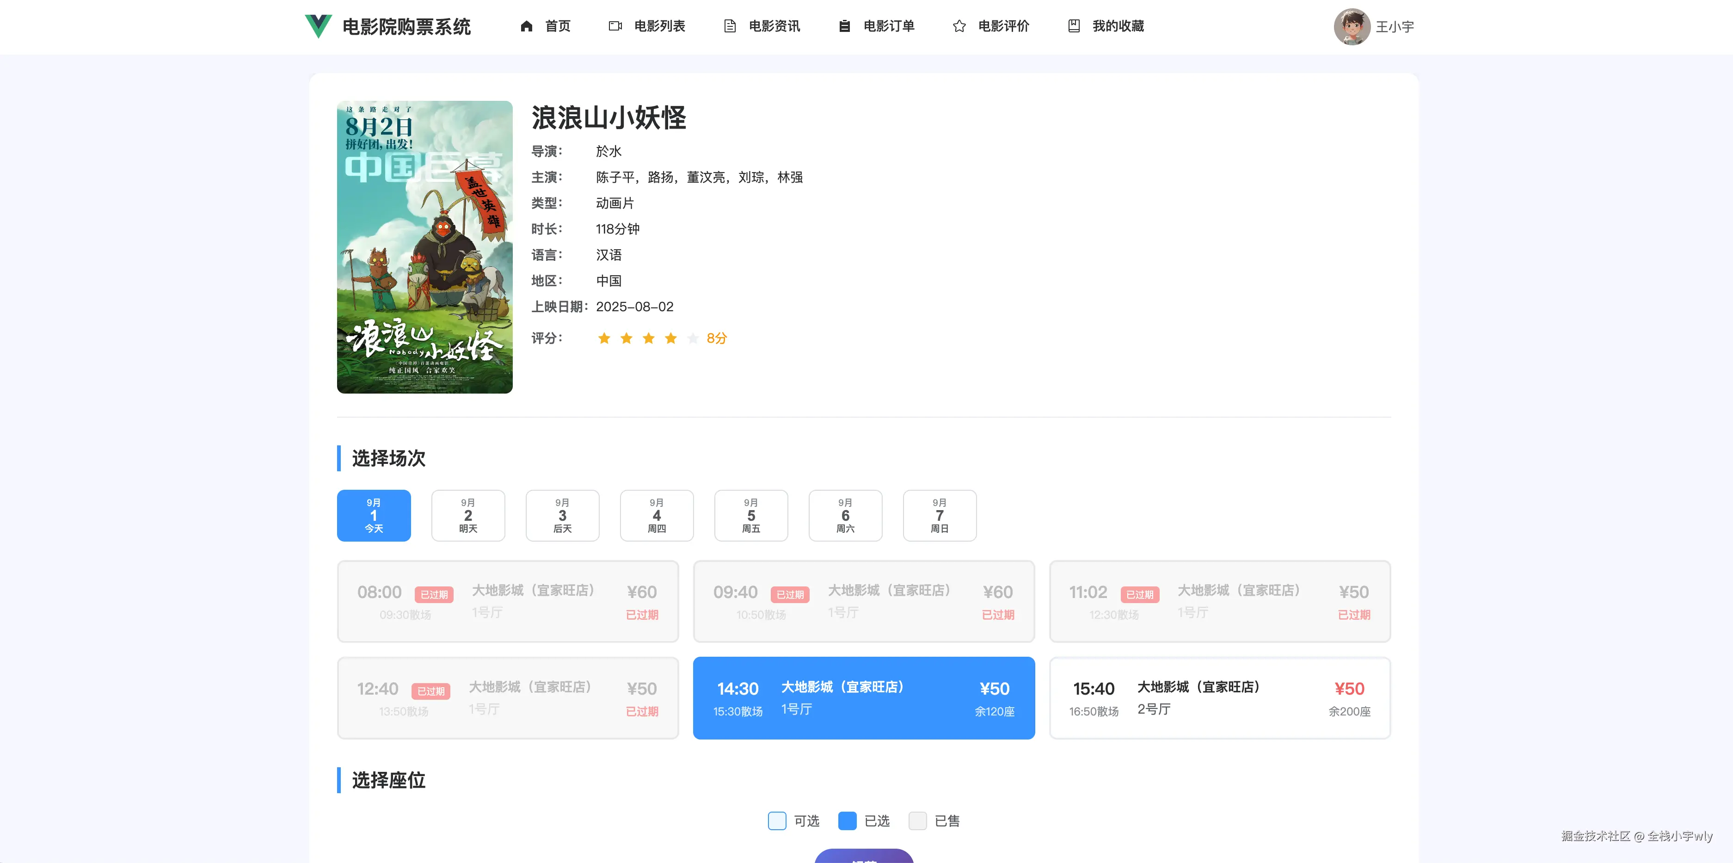Open 电影评价 from the navigation menu
The image size is (1733, 863).
pos(1004,26)
